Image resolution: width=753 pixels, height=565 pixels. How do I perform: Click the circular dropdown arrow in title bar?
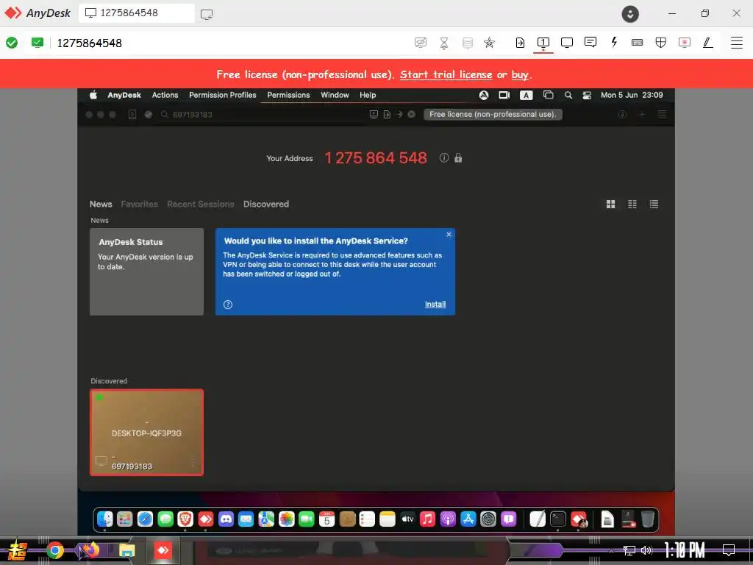click(630, 13)
